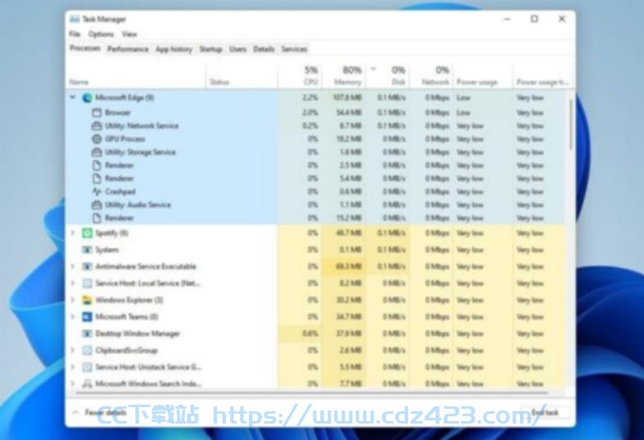Open the File menu

point(75,34)
